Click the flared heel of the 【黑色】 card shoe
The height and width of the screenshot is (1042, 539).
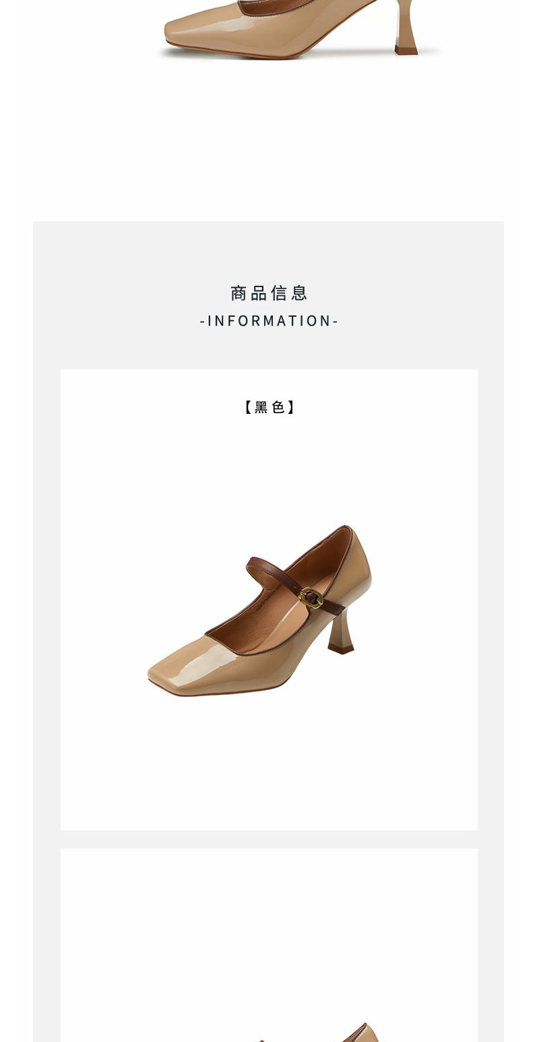(x=342, y=632)
